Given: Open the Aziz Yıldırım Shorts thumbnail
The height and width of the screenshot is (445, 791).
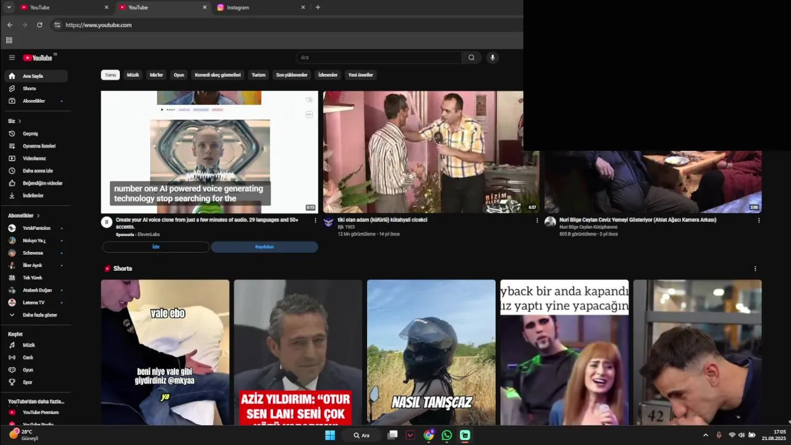Looking at the screenshot, I should point(298,352).
